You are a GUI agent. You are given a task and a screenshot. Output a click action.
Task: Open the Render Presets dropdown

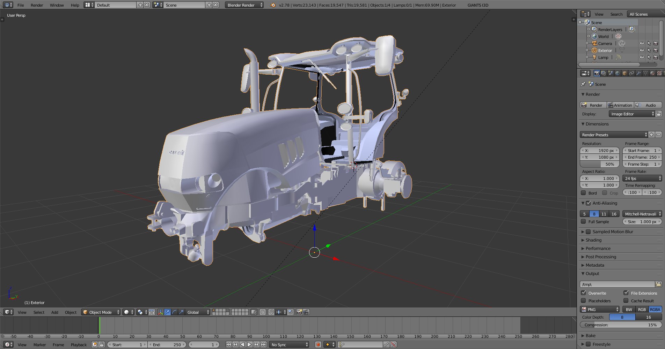[x=614, y=135]
